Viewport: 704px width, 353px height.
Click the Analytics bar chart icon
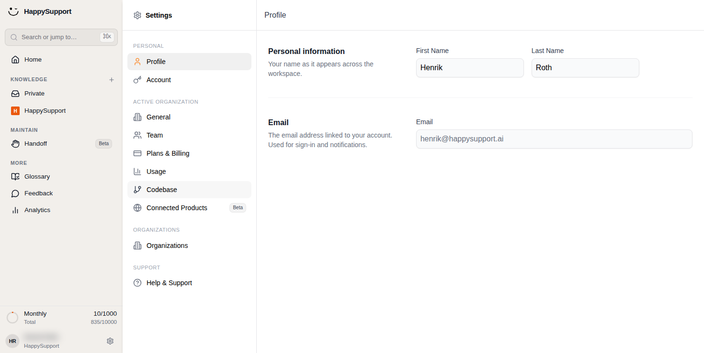pyautogui.click(x=15, y=210)
